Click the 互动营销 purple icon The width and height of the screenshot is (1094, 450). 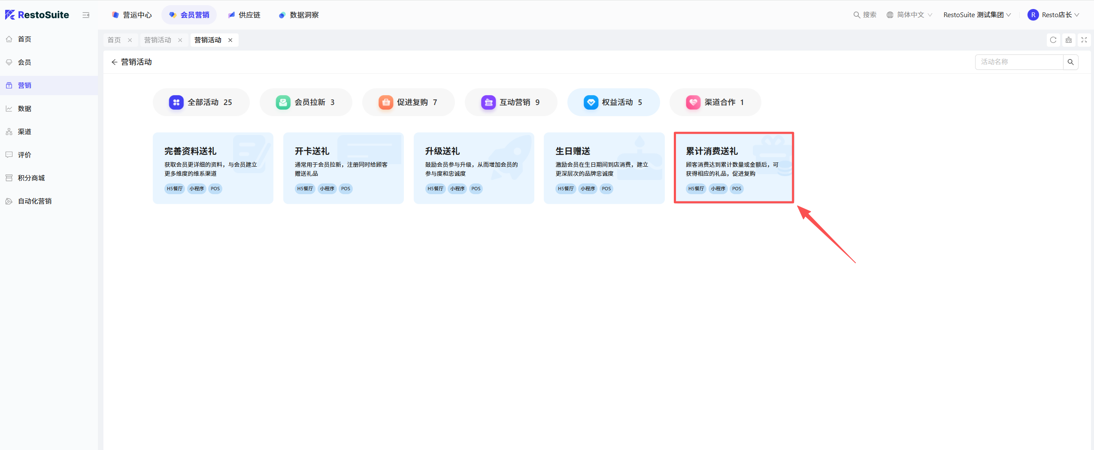(488, 102)
